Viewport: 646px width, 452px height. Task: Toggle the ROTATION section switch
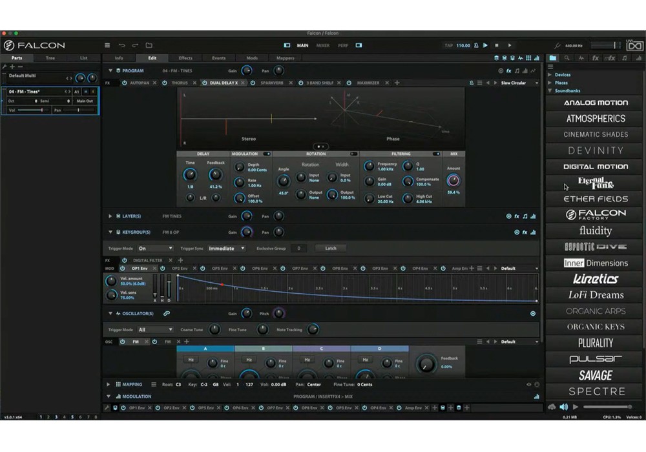tap(353, 154)
